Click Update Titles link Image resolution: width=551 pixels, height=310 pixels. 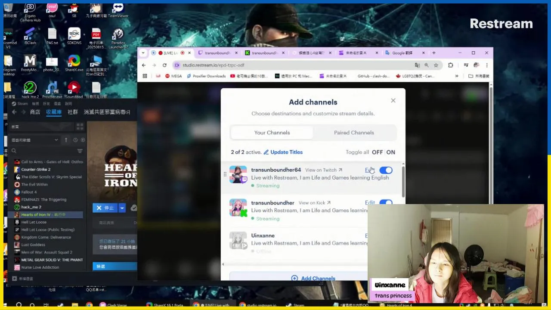coord(283,152)
